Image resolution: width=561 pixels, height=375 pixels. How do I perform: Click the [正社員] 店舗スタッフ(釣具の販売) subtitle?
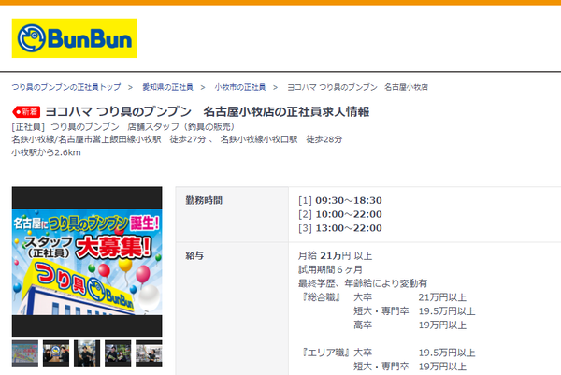[122, 126]
